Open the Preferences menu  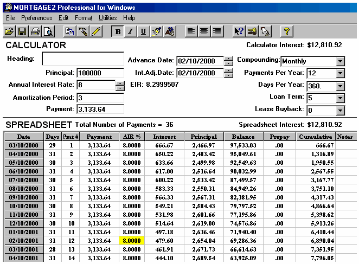(36, 18)
